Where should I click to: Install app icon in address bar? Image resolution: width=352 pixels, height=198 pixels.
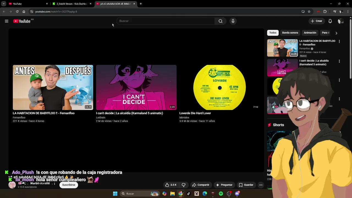pos(303,12)
